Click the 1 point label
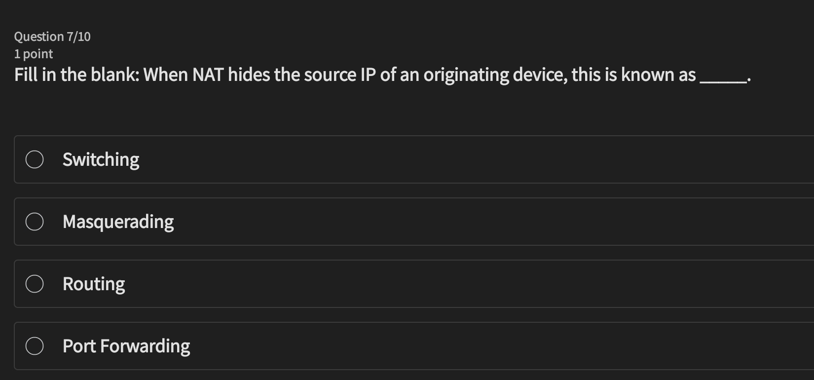814x380 pixels. (33, 54)
